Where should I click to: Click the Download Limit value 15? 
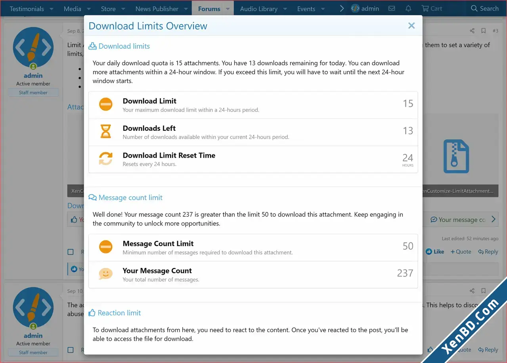coord(408,104)
